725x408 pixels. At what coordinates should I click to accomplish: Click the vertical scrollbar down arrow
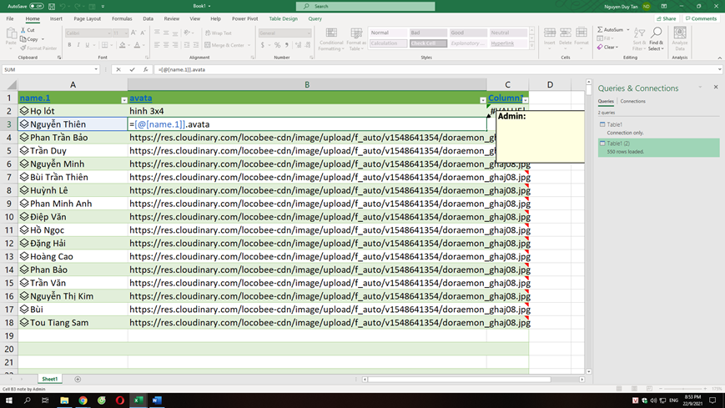coord(588,371)
